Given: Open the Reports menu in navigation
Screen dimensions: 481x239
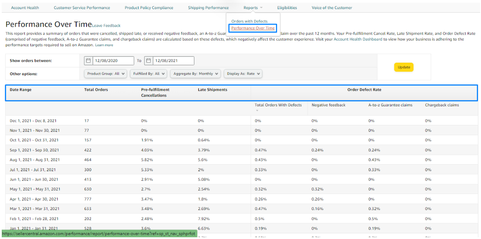Looking at the screenshot, I should pyautogui.click(x=253, y=8).
